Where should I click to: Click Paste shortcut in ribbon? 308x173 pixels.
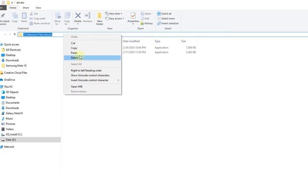pos(39,24)
